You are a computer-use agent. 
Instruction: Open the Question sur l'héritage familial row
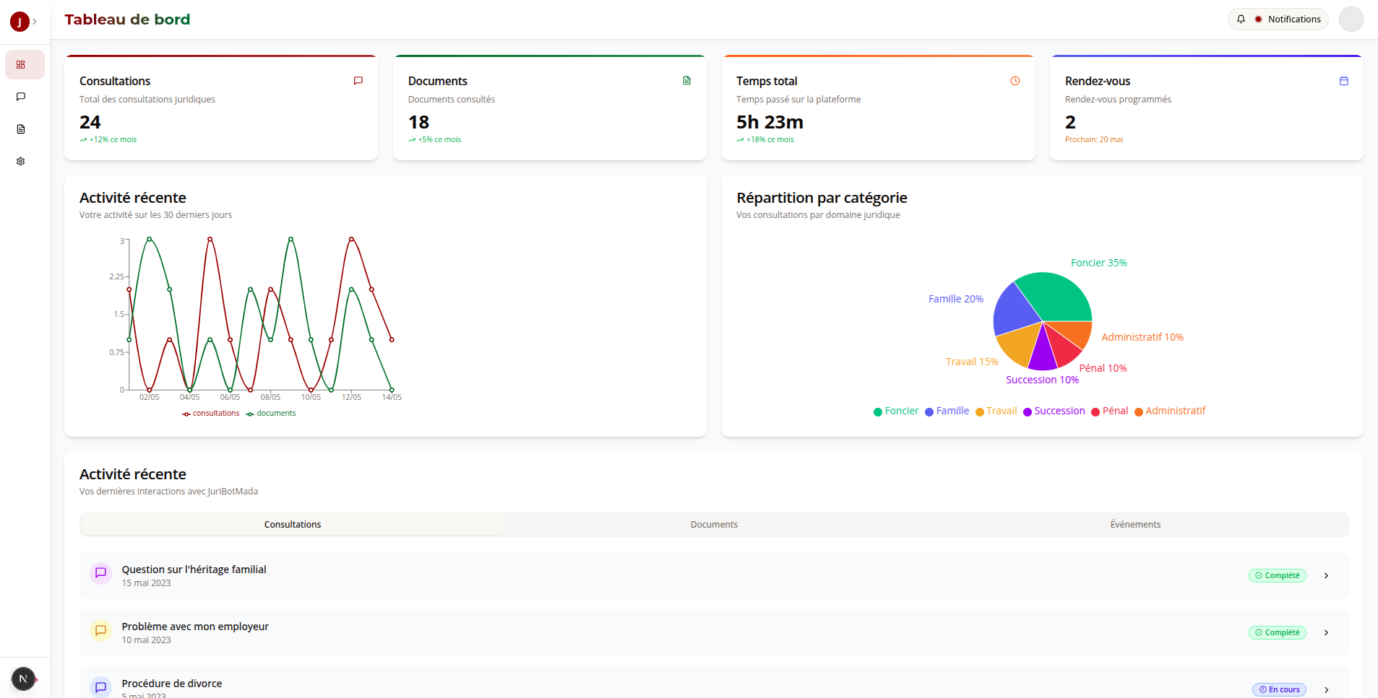tap(714, 576)
